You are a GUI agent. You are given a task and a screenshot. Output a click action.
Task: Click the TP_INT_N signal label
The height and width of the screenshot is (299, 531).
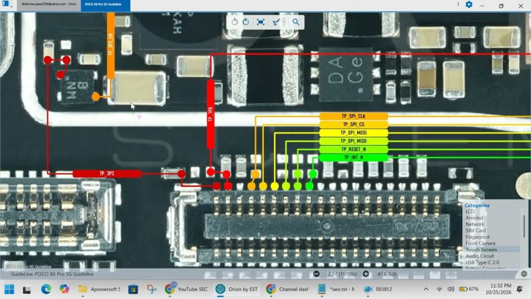(354, 158)
